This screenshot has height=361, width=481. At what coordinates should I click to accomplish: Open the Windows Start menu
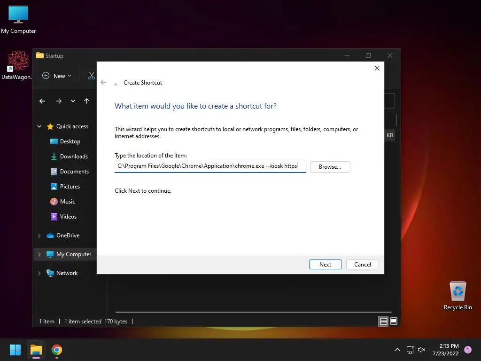tap(15, 350)
